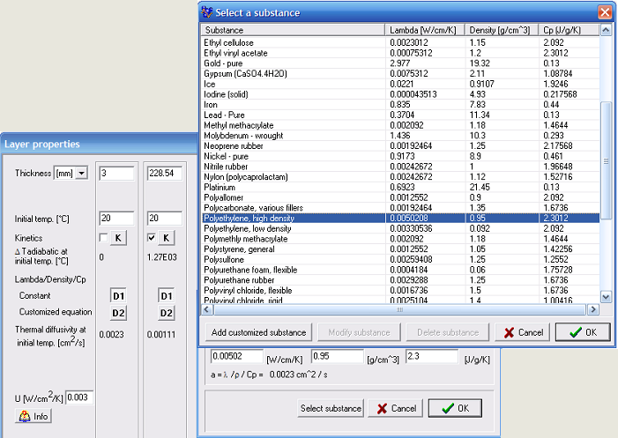The height and width of the screenshot is (438, 618).
Task: Click the substance list scroll down arrow
Action: [x=606, y=297]
